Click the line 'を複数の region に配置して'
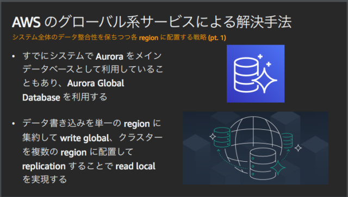The height and width of the screenshot is (197, 348). click(78, 152)
